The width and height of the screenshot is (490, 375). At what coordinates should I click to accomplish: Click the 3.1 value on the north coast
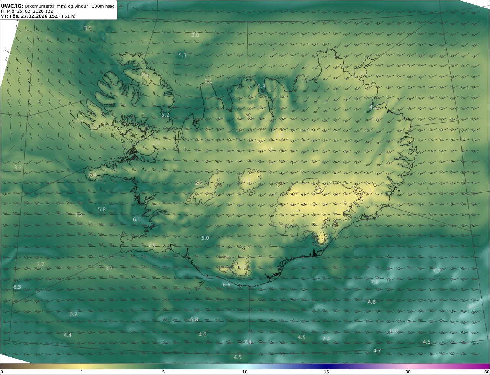(x=208, y=81)
